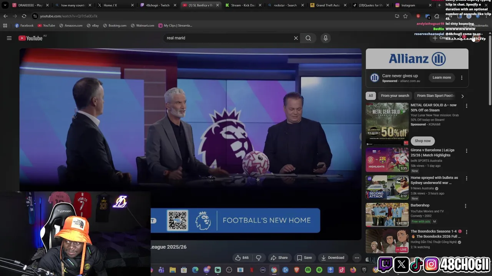Open Booking.com bookmark
Image resolution: width=492 pixels, height=276 pixels.
[x=115, y=25]
